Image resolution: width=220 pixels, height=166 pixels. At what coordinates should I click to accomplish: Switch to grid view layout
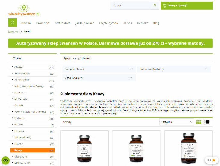[199, 122]
